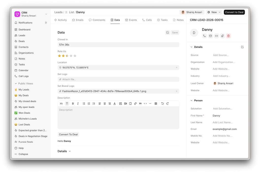This screenshot has width=260, height=173.
Task: Click the blockquote icon in description toolbar
Action: [x=140, y=104]
